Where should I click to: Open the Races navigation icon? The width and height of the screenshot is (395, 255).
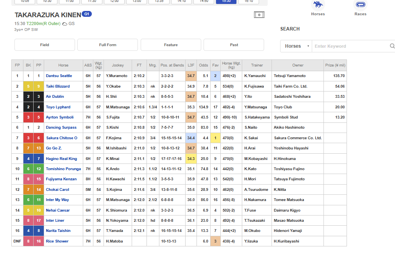(361, 5)
